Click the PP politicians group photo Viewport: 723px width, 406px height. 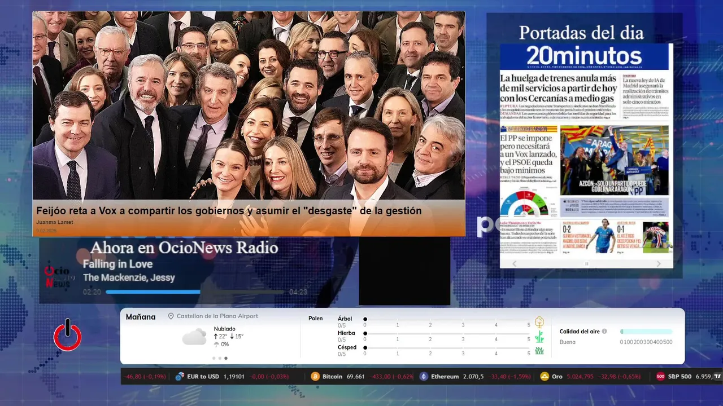pyautogui.click(x=249, y=105)
